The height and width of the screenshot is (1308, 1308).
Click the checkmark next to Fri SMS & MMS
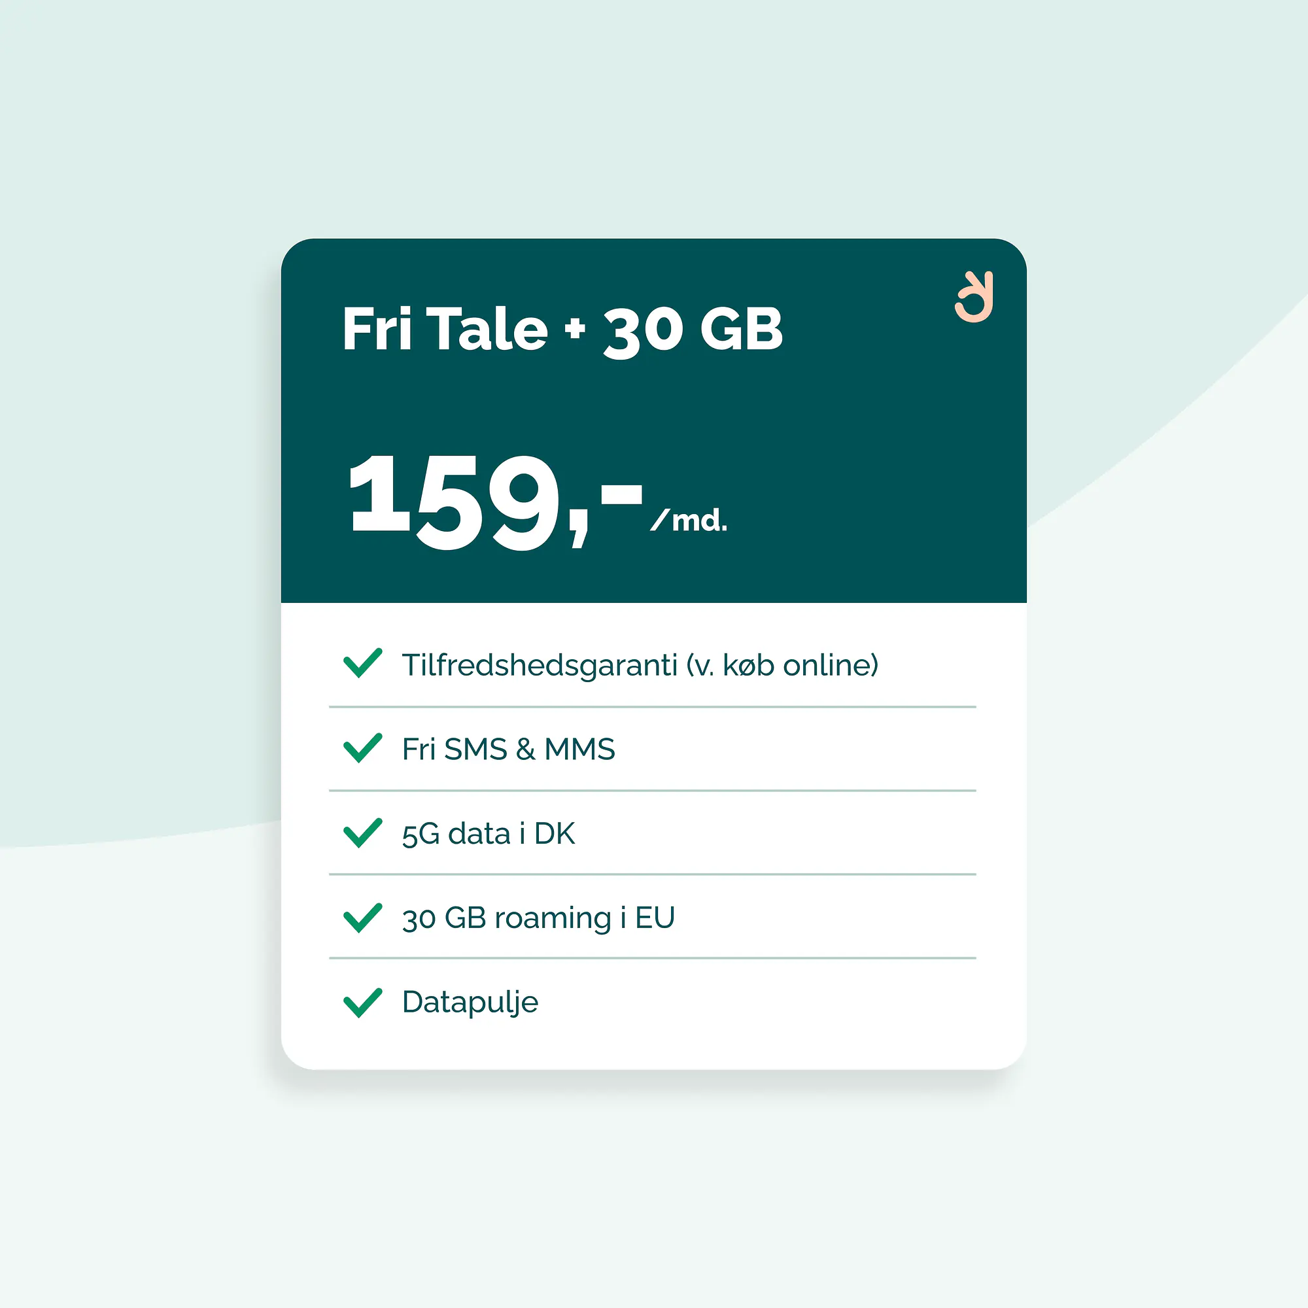[x=363, y=748]
